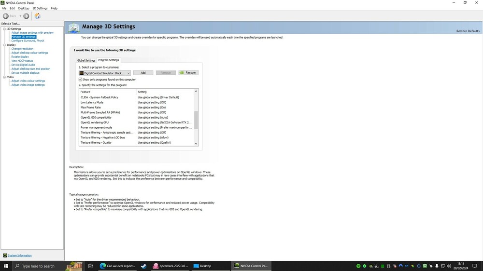Open the Help menu
Screen dimensions: 483x271
(x=54, y=8)
